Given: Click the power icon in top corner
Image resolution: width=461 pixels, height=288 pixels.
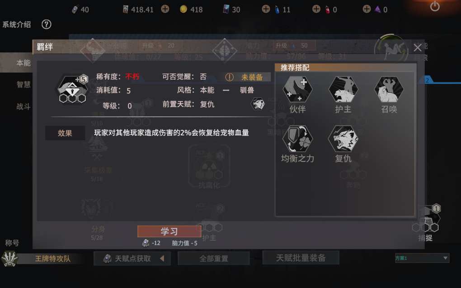Looking at the screenshot, I should [435, 6].
